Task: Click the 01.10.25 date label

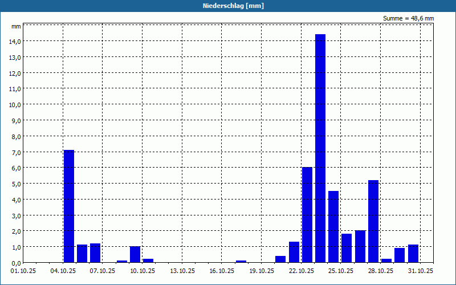Action: tap(23, 271)
